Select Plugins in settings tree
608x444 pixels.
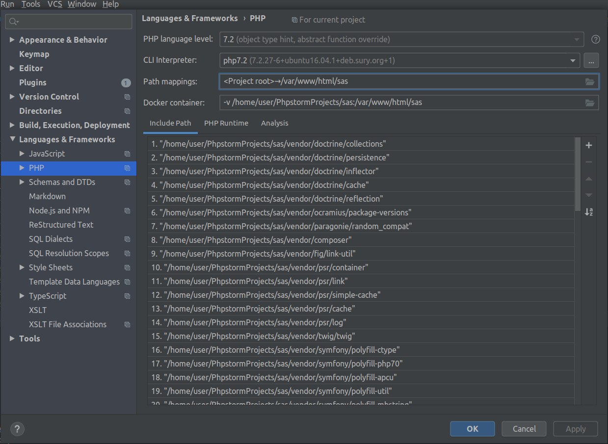(x=33, y=82)
